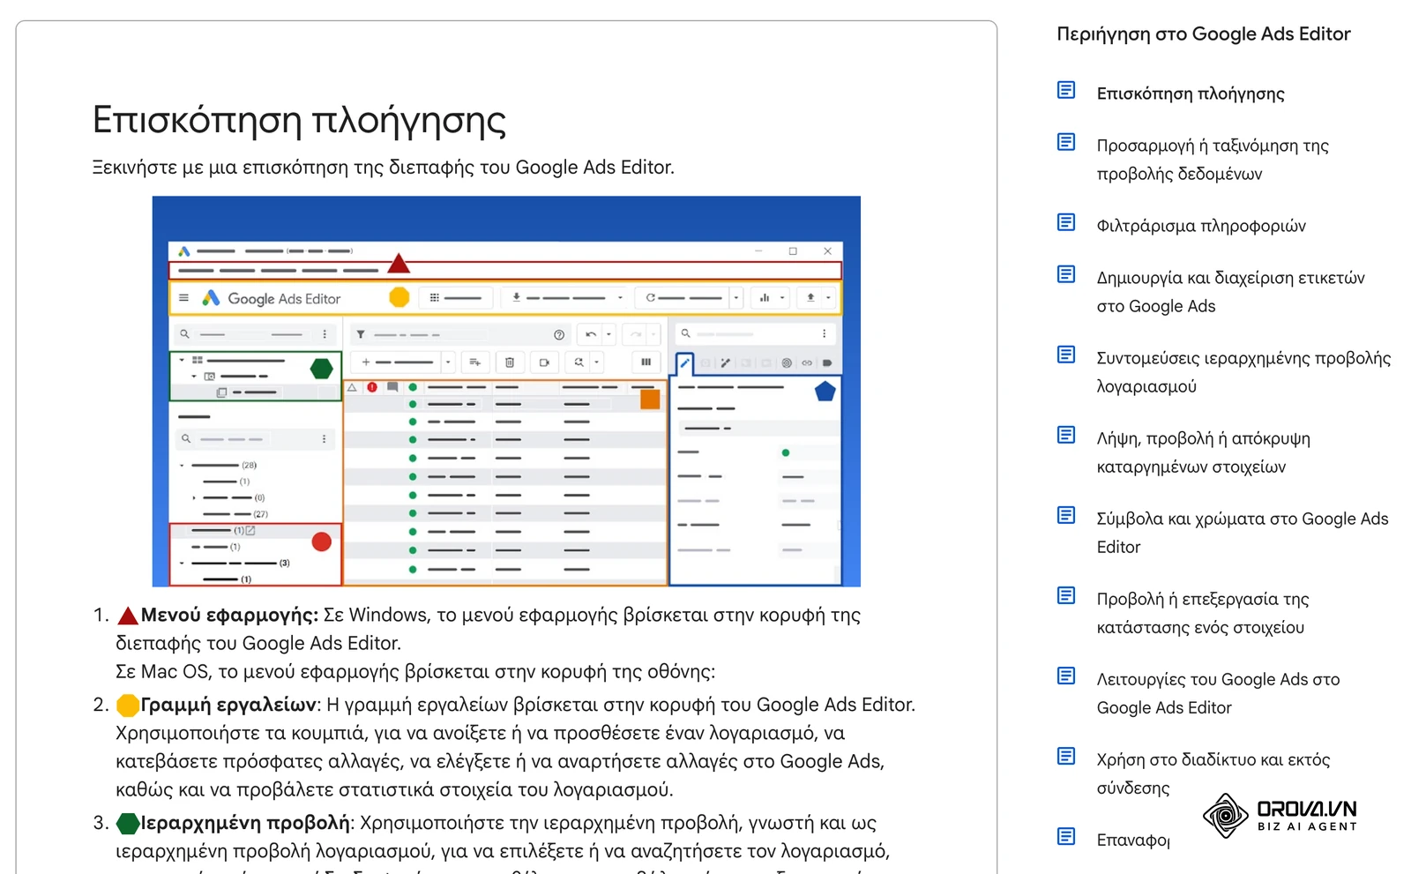This screenshot has width=1411, height=874.
Task: Open 'Λειτουργίες του Google Ads στο Google Ads Editor' link
Action: tap(1218, 693)
